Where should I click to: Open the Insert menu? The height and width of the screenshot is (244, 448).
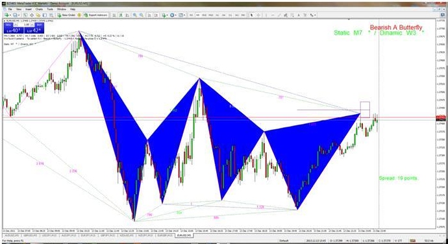click(29, 9)
